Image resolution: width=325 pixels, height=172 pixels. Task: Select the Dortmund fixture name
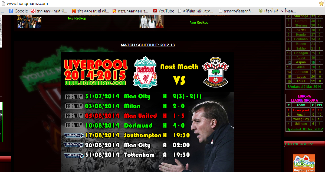pos(138,126)
